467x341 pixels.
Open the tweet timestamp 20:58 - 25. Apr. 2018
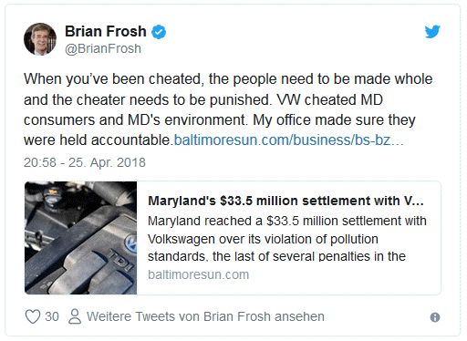tap(85, 162)
